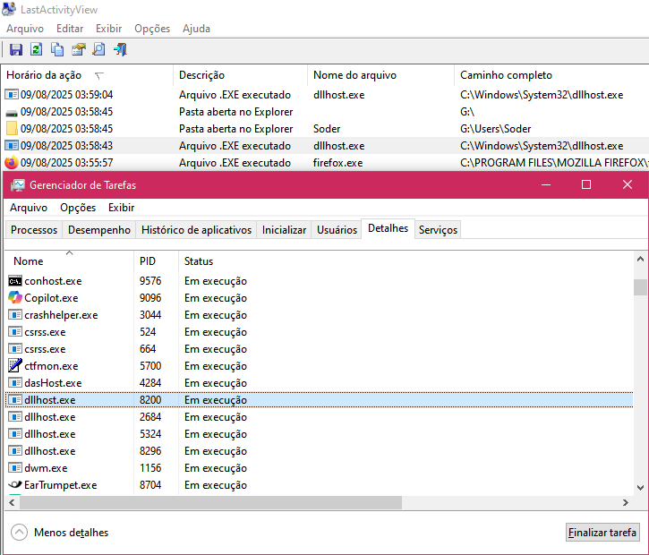The height and width of the screenshot is (555, 649).
Task: Click the Gerenciador de Tarefas title icon
Action: point(17,185)
